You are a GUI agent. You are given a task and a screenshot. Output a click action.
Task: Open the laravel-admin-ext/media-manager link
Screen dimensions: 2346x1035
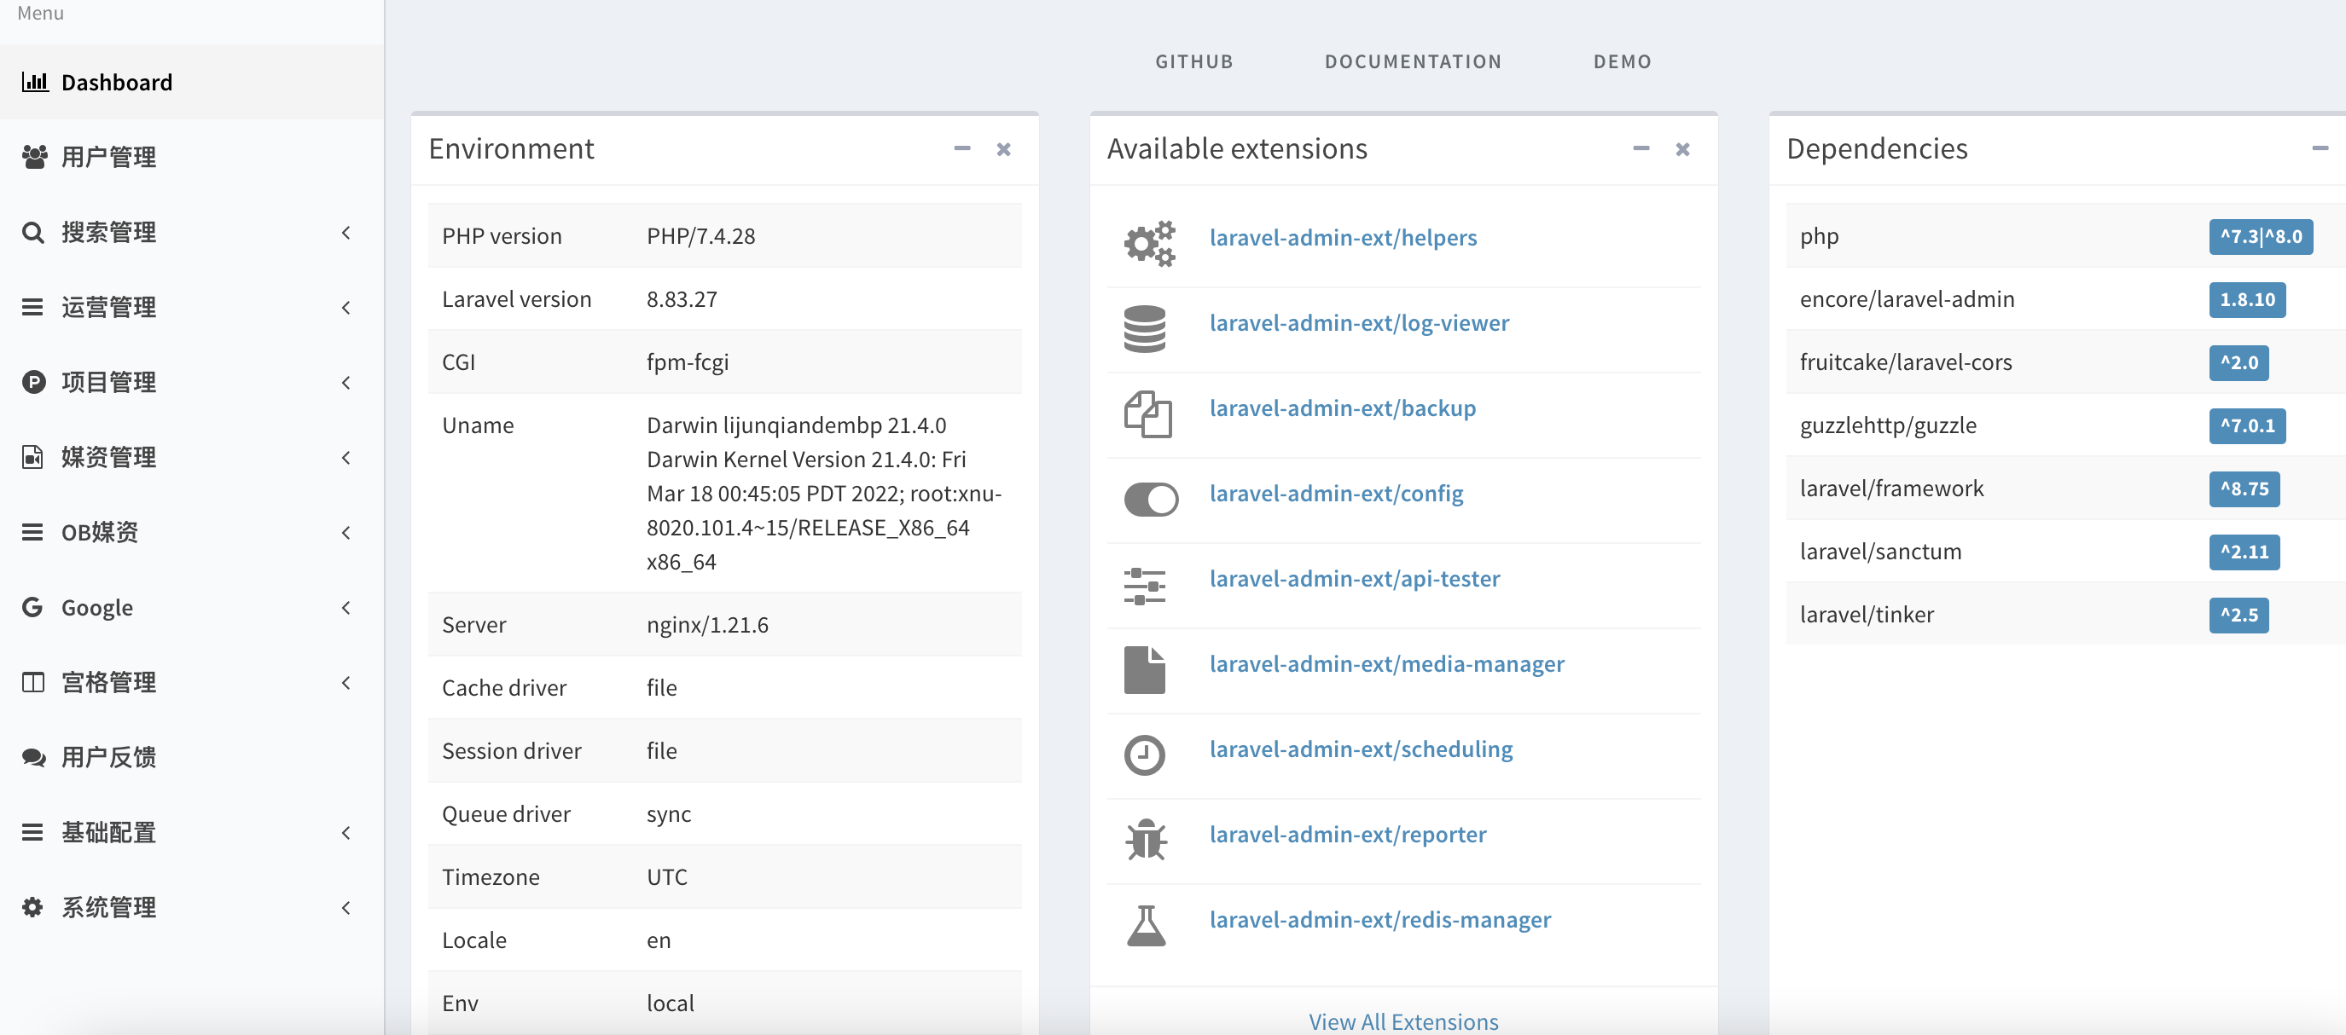(x=1387, y=663)
